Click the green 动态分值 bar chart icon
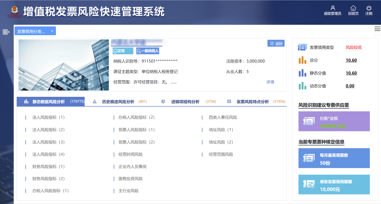Image resolution: width=381 pixels, height=204 pixels. click(x=302, y=86)
